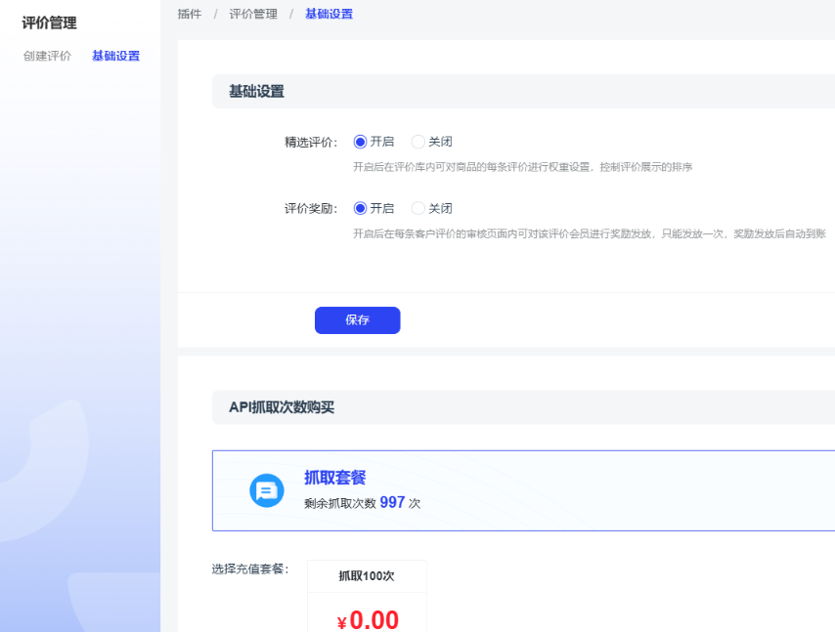835x632 pixels.
Task: Select 关闭 for 评价奖励
Action: (418, 208)
